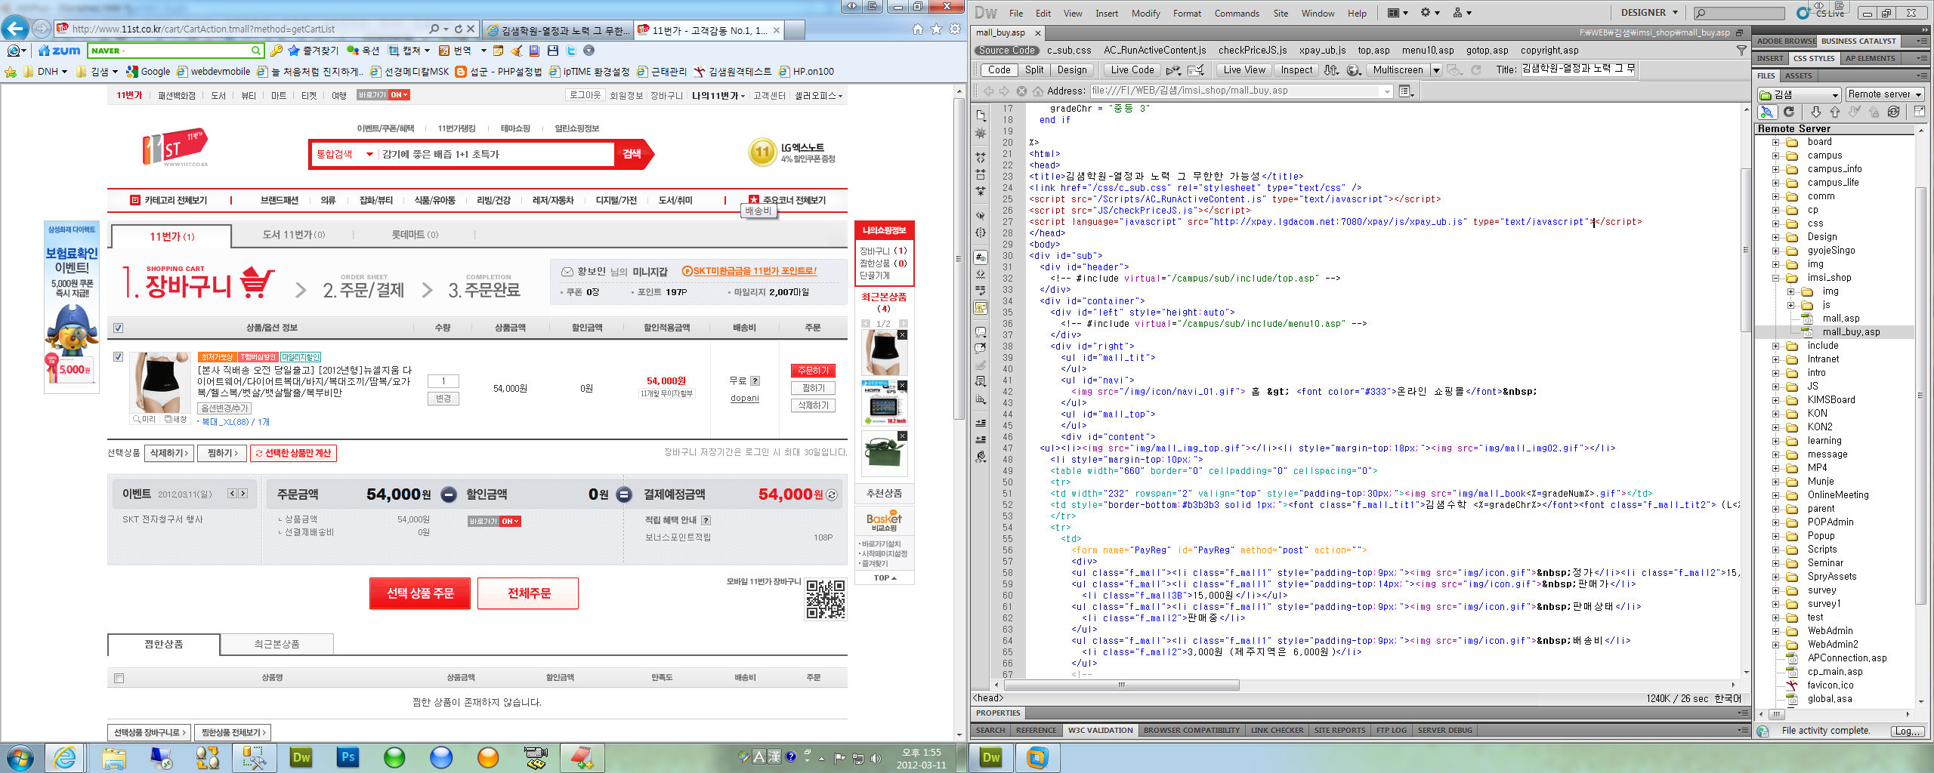The height and width of the screenshot is (773, 1934).
Task: Click the remove X on the first recent product thumbnail
Action: pyautogui.click(x=902, y=334)
